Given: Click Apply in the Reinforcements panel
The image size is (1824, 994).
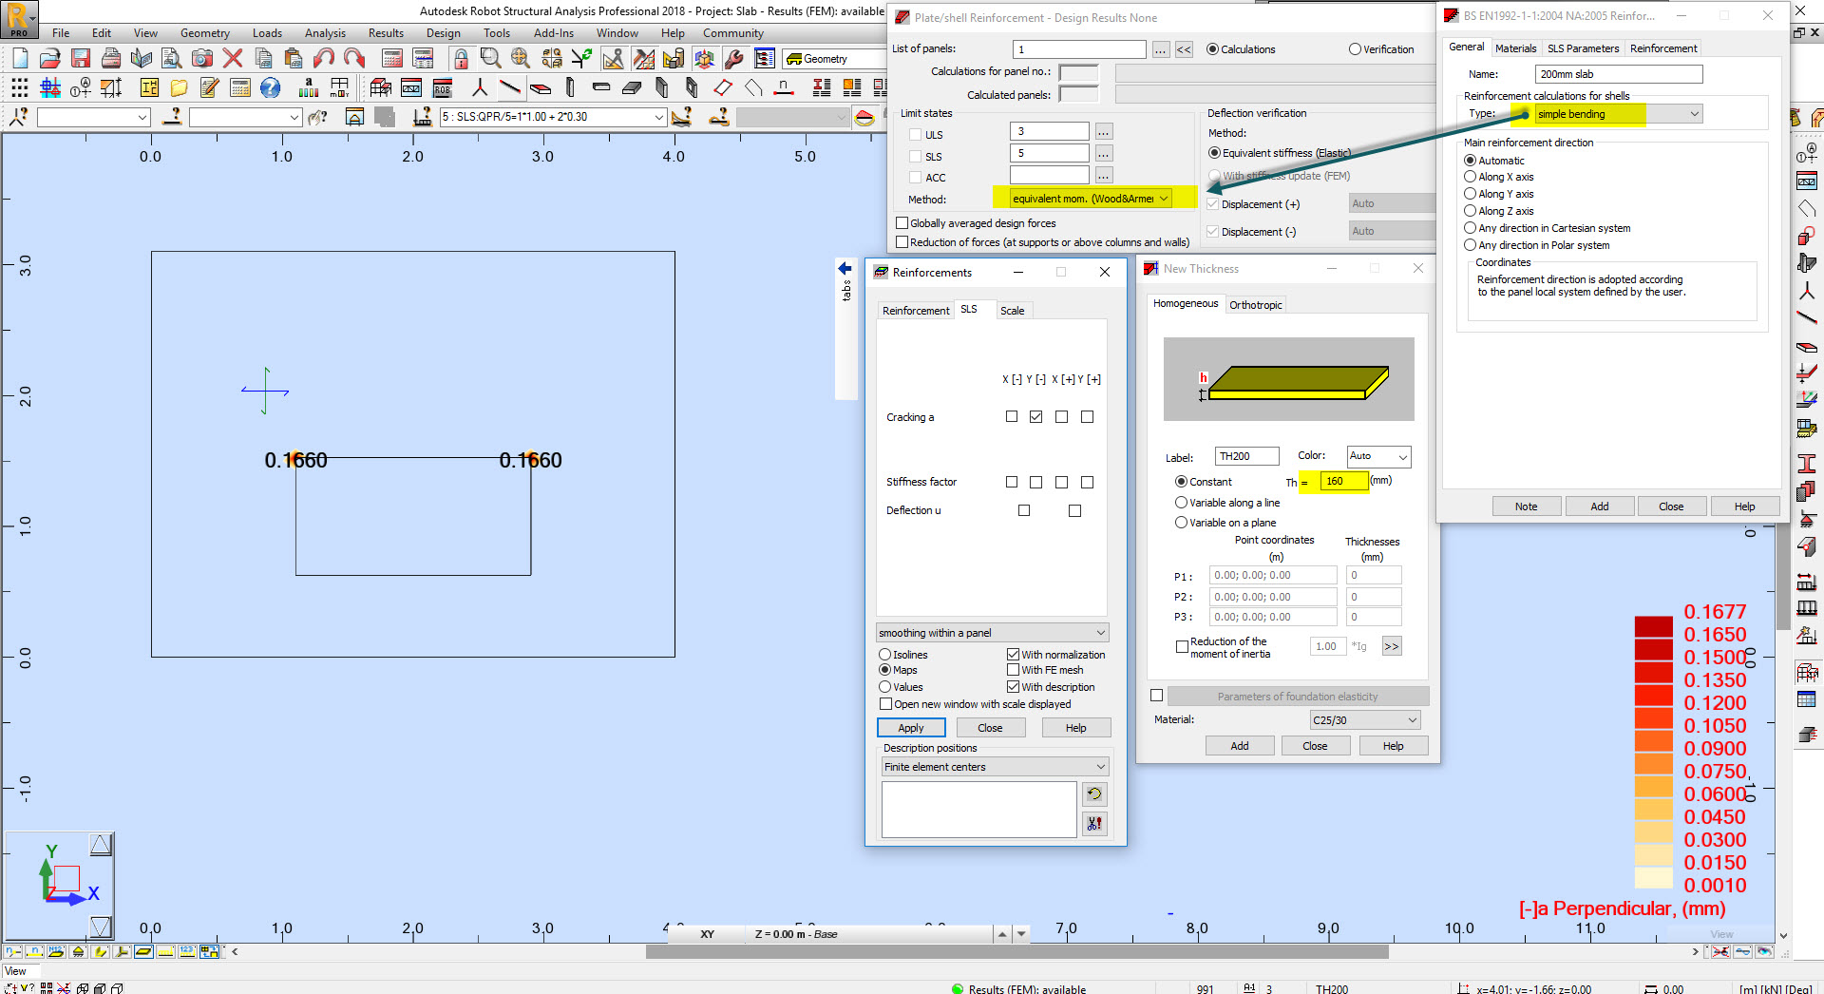Looking at the screenshot, I should click(x=911, y=727).
